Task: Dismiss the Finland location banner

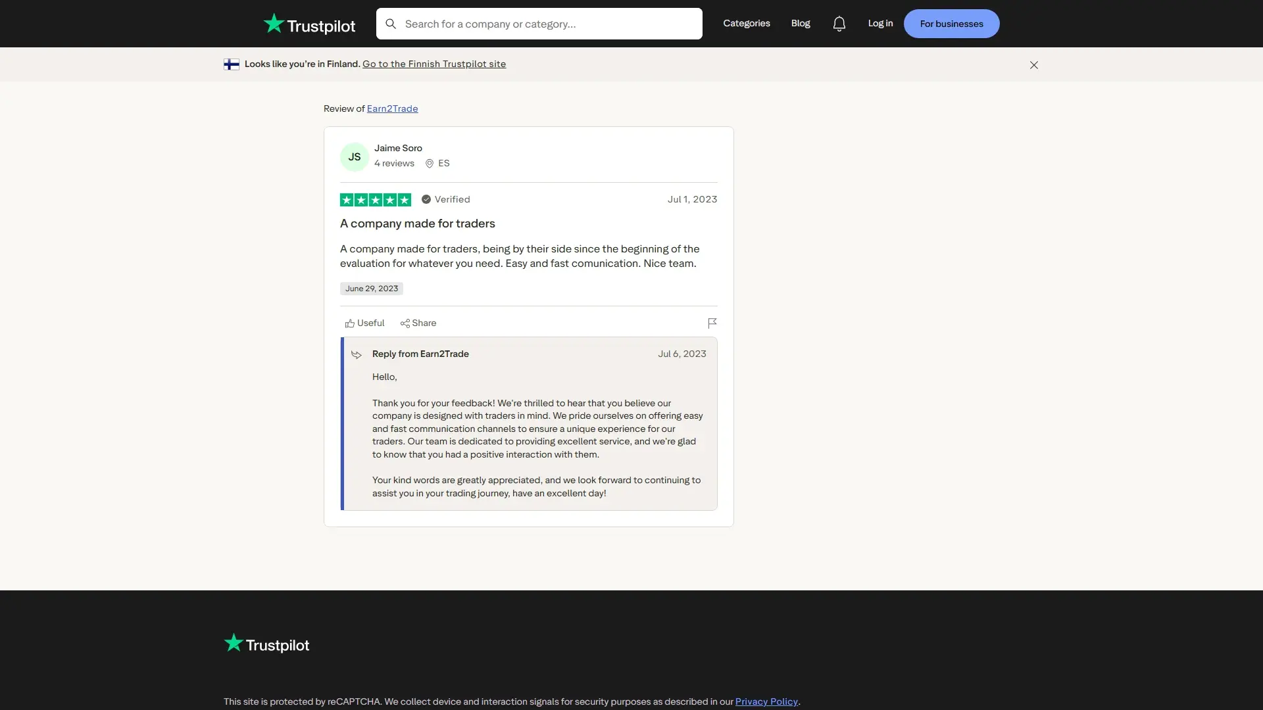Action: click(x=1033, y=64)
